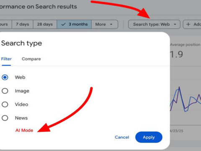Select the Image radio button

(x=5, y=91)
